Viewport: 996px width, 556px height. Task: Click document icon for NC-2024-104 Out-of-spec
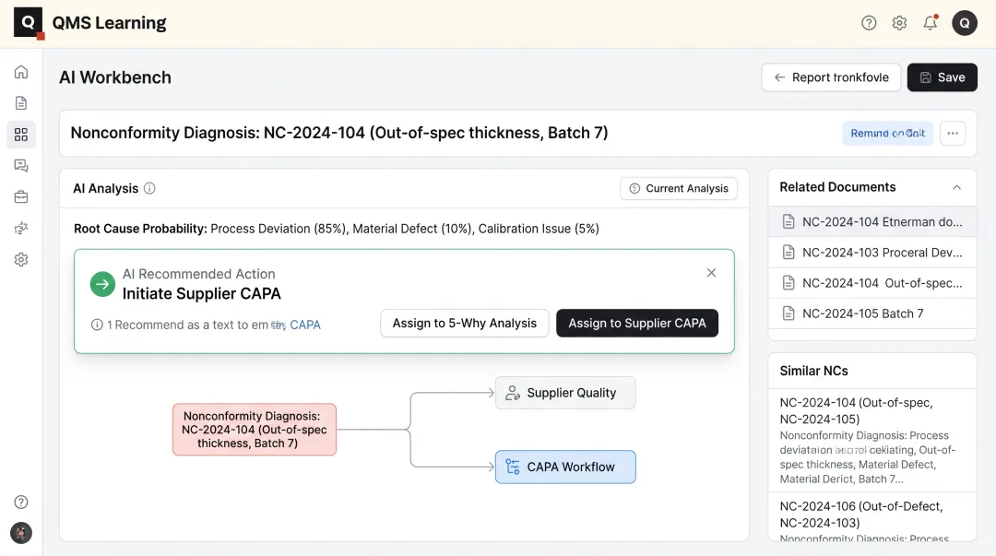tap(788, 283)
